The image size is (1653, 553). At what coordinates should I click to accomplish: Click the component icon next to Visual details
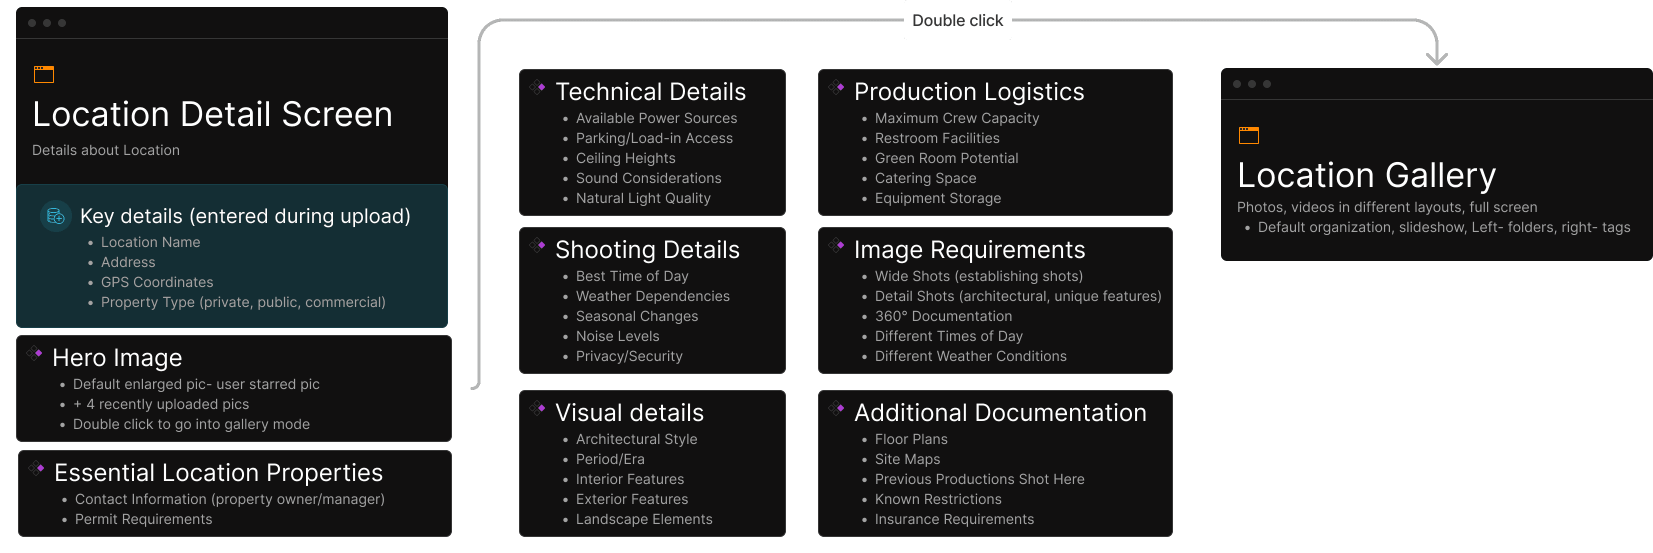pos(537,407)
